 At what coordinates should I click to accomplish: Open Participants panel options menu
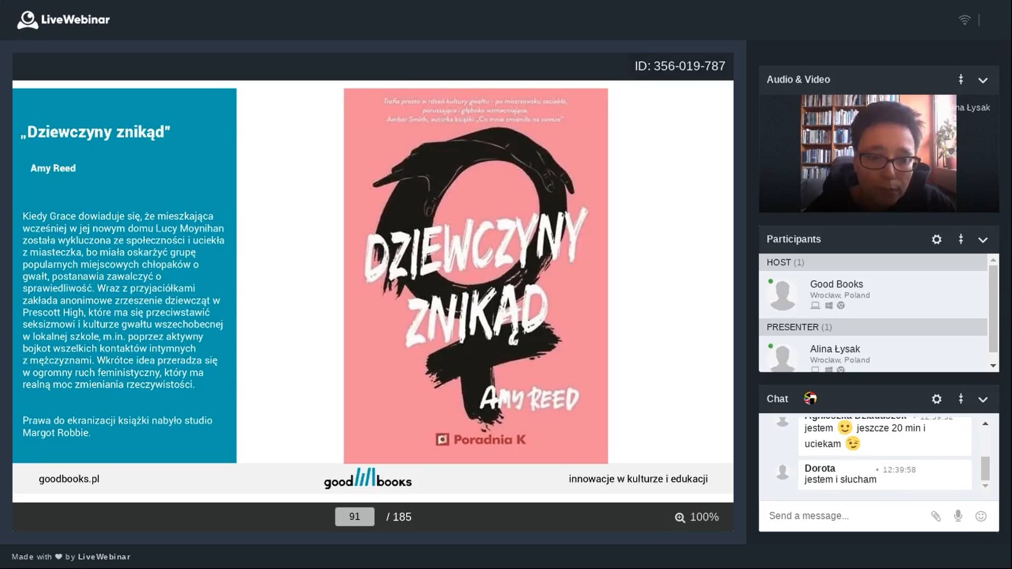pyautogui.click(x=961, y=239)
